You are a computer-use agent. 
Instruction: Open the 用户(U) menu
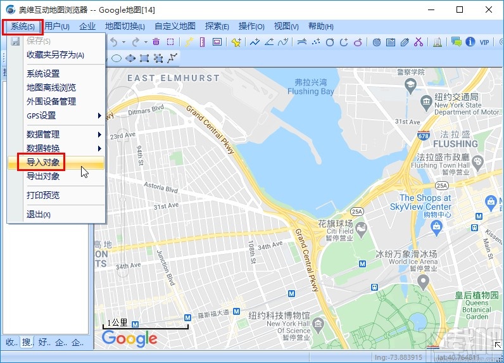57,27
